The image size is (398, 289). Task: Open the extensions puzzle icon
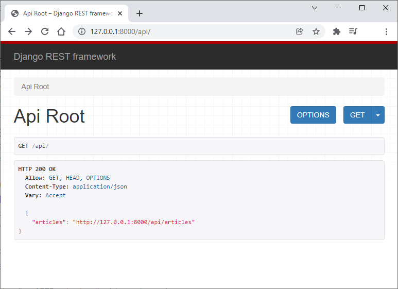[337, 31]
